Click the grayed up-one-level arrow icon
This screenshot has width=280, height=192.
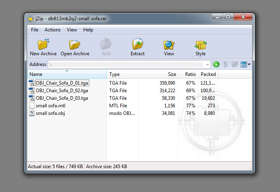click(225, 64)
